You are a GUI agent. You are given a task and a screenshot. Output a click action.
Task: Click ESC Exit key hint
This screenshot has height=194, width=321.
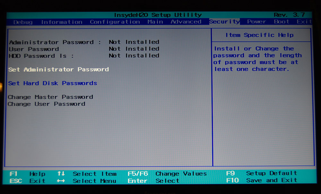(27, 181)
